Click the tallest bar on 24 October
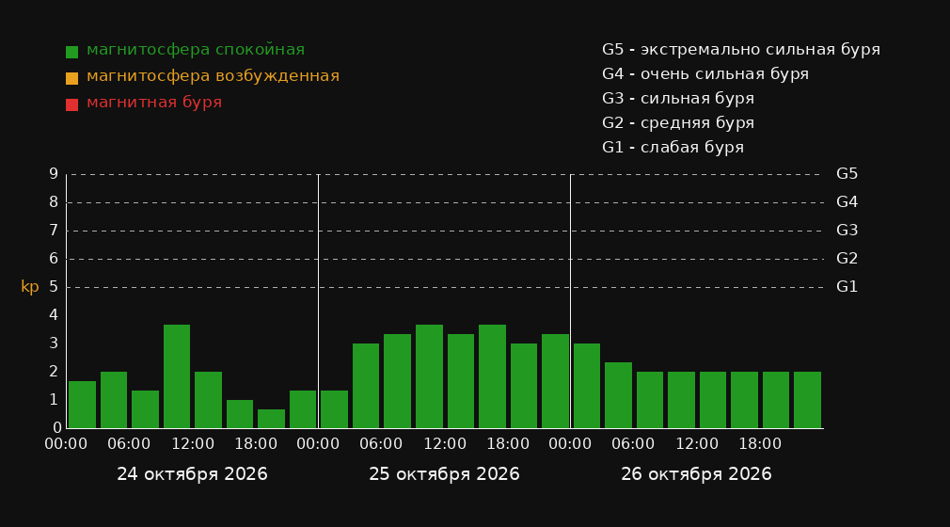The width and height of the screenshot is (950, 527). 177,376
